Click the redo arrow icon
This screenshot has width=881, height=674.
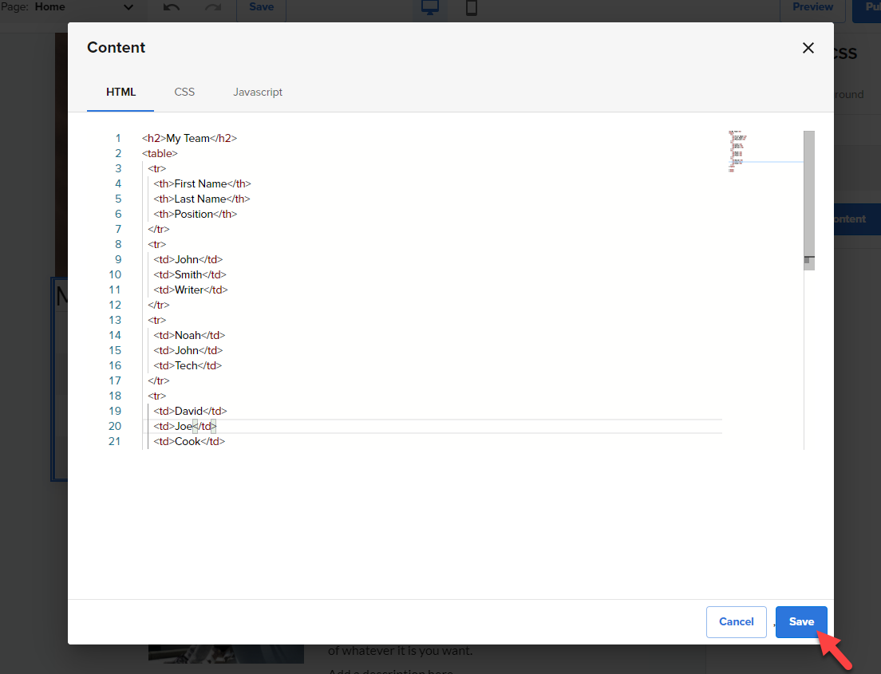[212, 7]
